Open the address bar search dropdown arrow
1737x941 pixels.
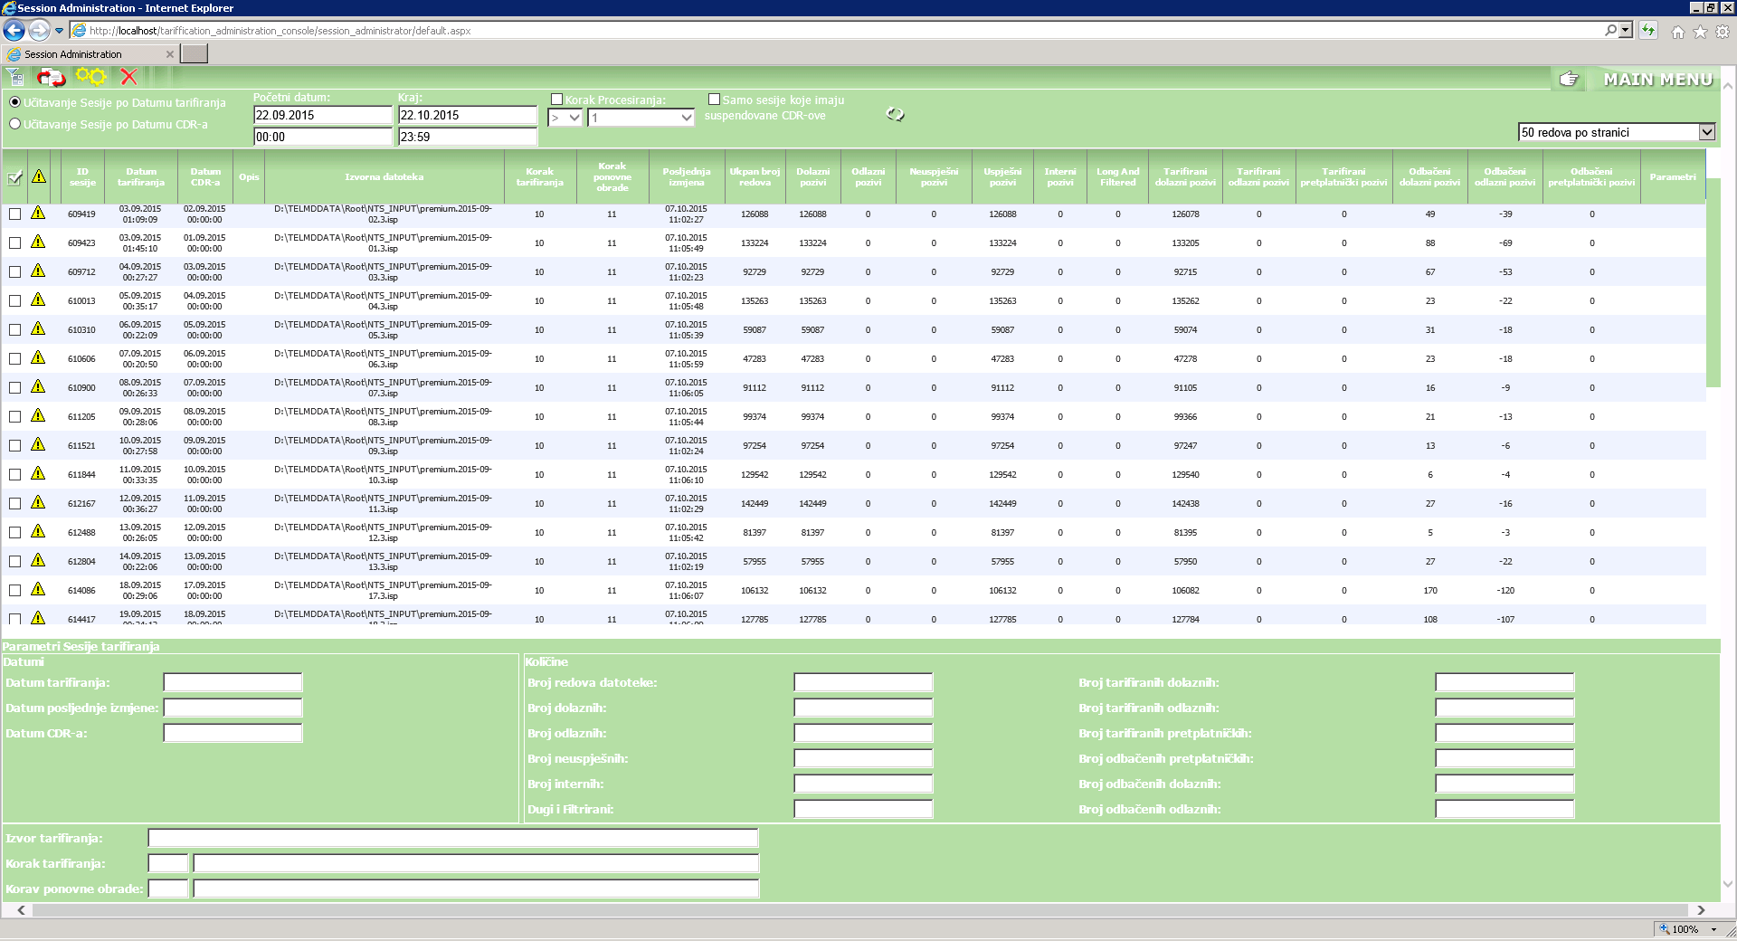[1626, 31]
